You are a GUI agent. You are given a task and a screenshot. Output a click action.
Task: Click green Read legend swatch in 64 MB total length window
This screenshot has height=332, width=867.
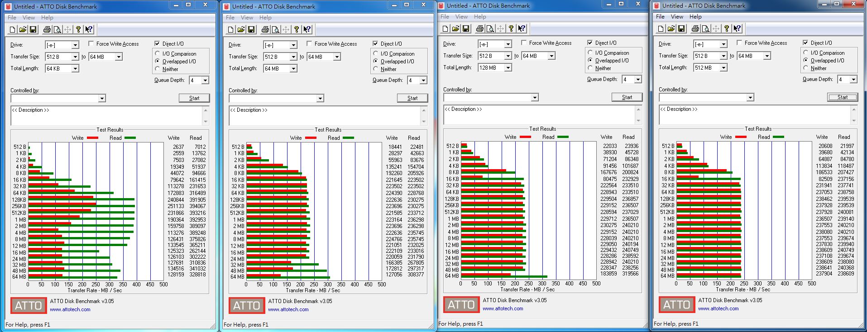point(348,138)
